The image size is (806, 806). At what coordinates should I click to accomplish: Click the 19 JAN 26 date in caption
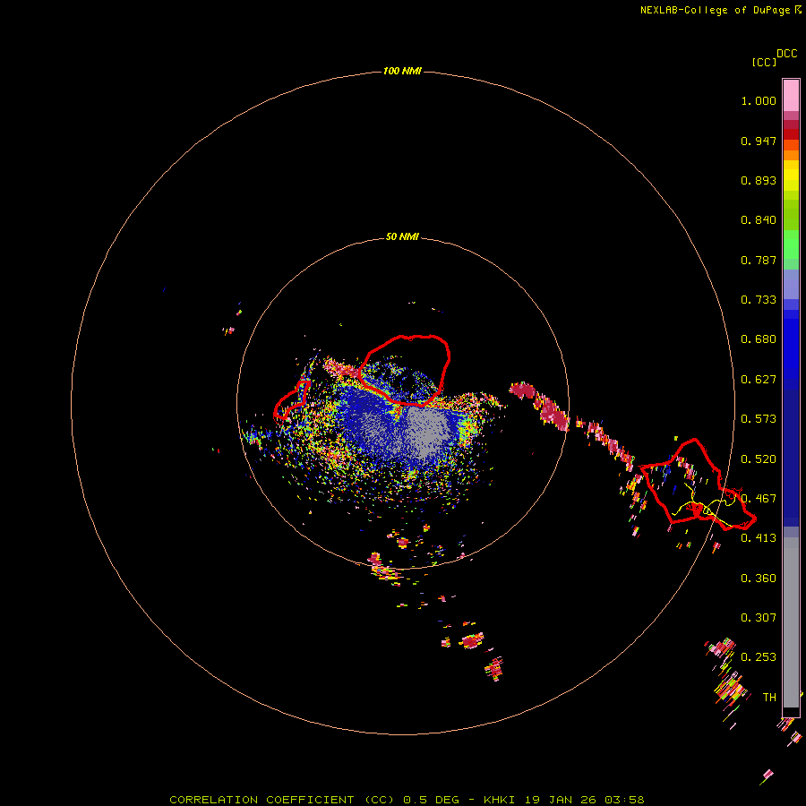[560, 800]
